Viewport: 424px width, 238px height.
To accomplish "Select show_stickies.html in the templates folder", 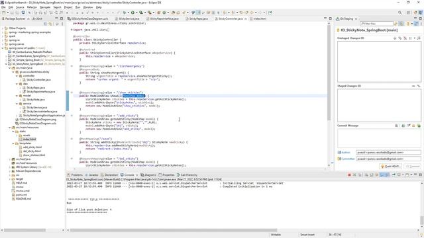I will point(34,155).
